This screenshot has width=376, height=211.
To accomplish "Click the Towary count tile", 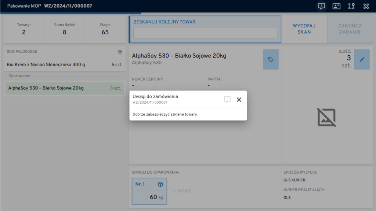I will coord(24,29).
